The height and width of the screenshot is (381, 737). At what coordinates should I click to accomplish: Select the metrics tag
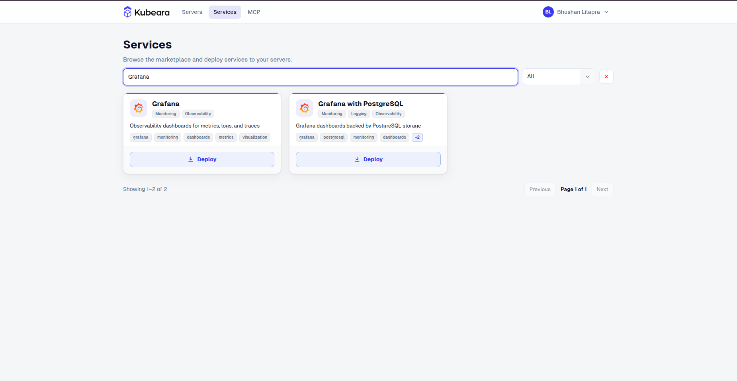(226, 137)
